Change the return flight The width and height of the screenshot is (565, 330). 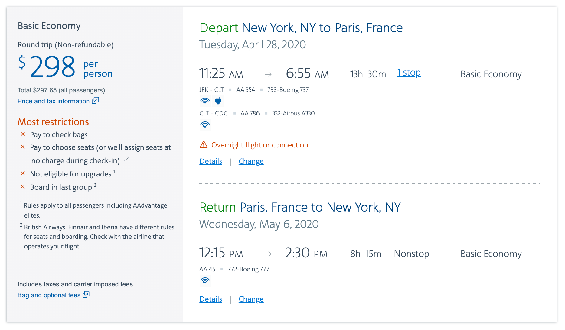coord(251,299)
